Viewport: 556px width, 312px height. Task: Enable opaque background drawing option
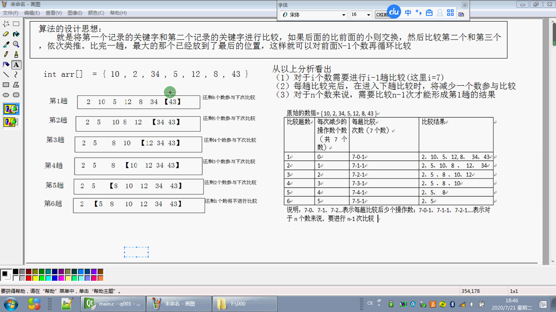click(x=11, y=109)
